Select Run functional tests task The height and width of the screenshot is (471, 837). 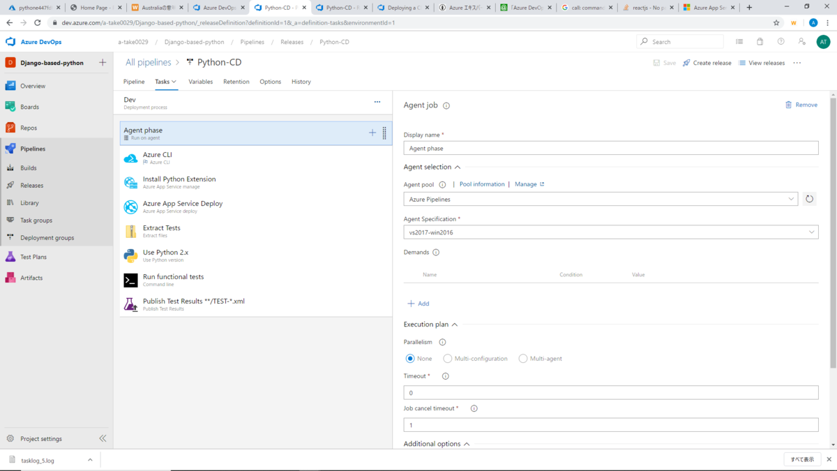[x=255, y=280]
